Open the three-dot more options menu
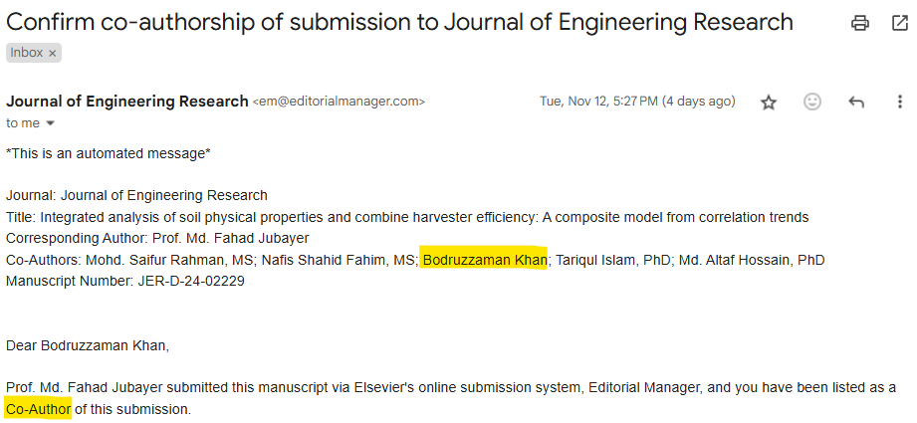Screen dimensions: 917x423 coord(899,103)
